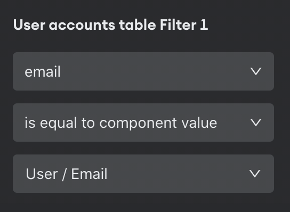Change the comparison operator for Filter 1
The height and width of the screenshot is (212, 290).
click(143, 123)
